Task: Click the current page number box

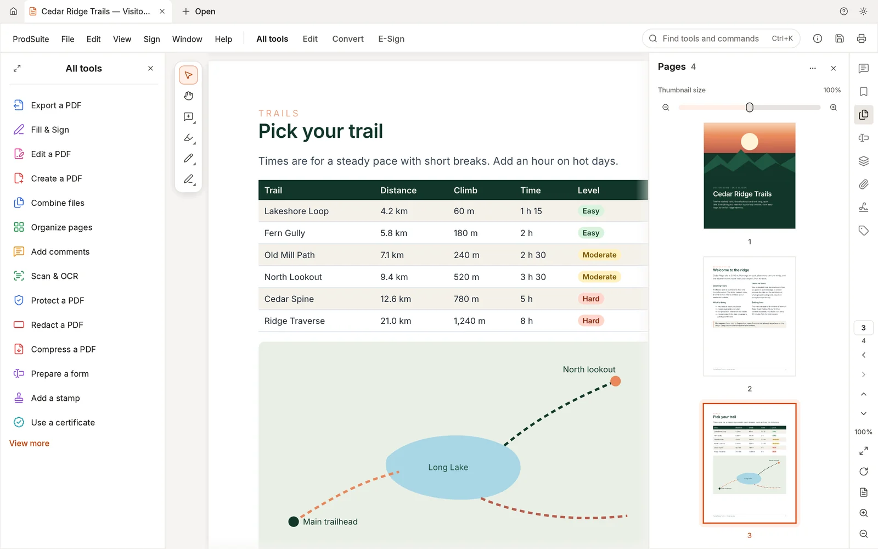Action: tap(863, 328)
